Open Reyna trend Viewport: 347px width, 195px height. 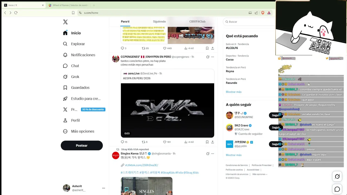[230, 71]
